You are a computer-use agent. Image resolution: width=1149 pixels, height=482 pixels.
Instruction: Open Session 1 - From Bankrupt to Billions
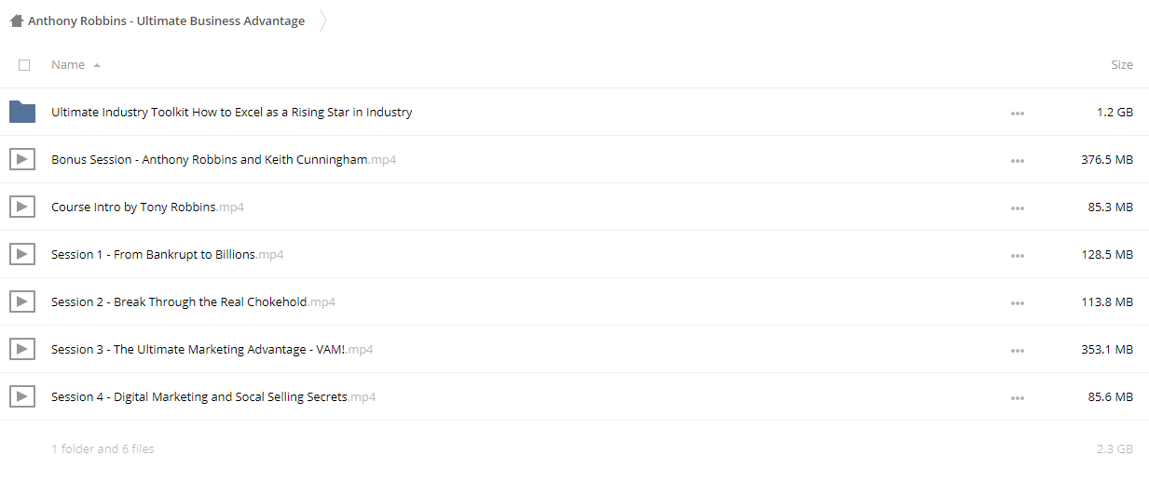click(x=167, y=254)
